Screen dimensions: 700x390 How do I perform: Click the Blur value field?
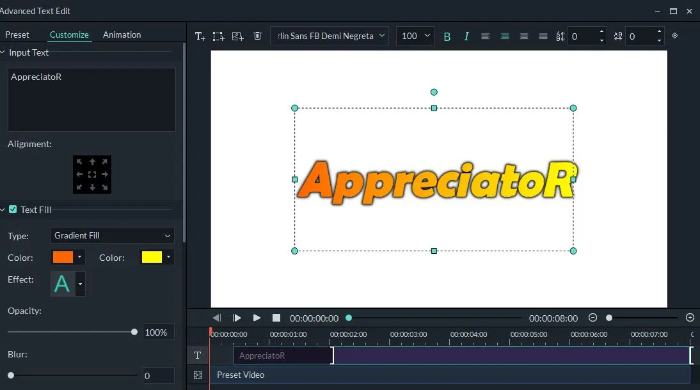(158, 376)
